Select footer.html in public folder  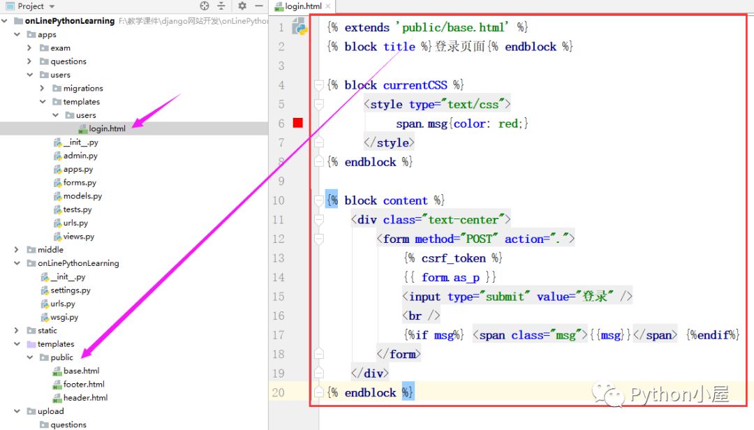pos(84,385)
